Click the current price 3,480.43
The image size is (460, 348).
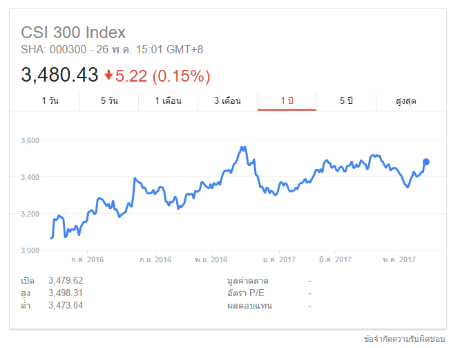[x=60, y=75]
